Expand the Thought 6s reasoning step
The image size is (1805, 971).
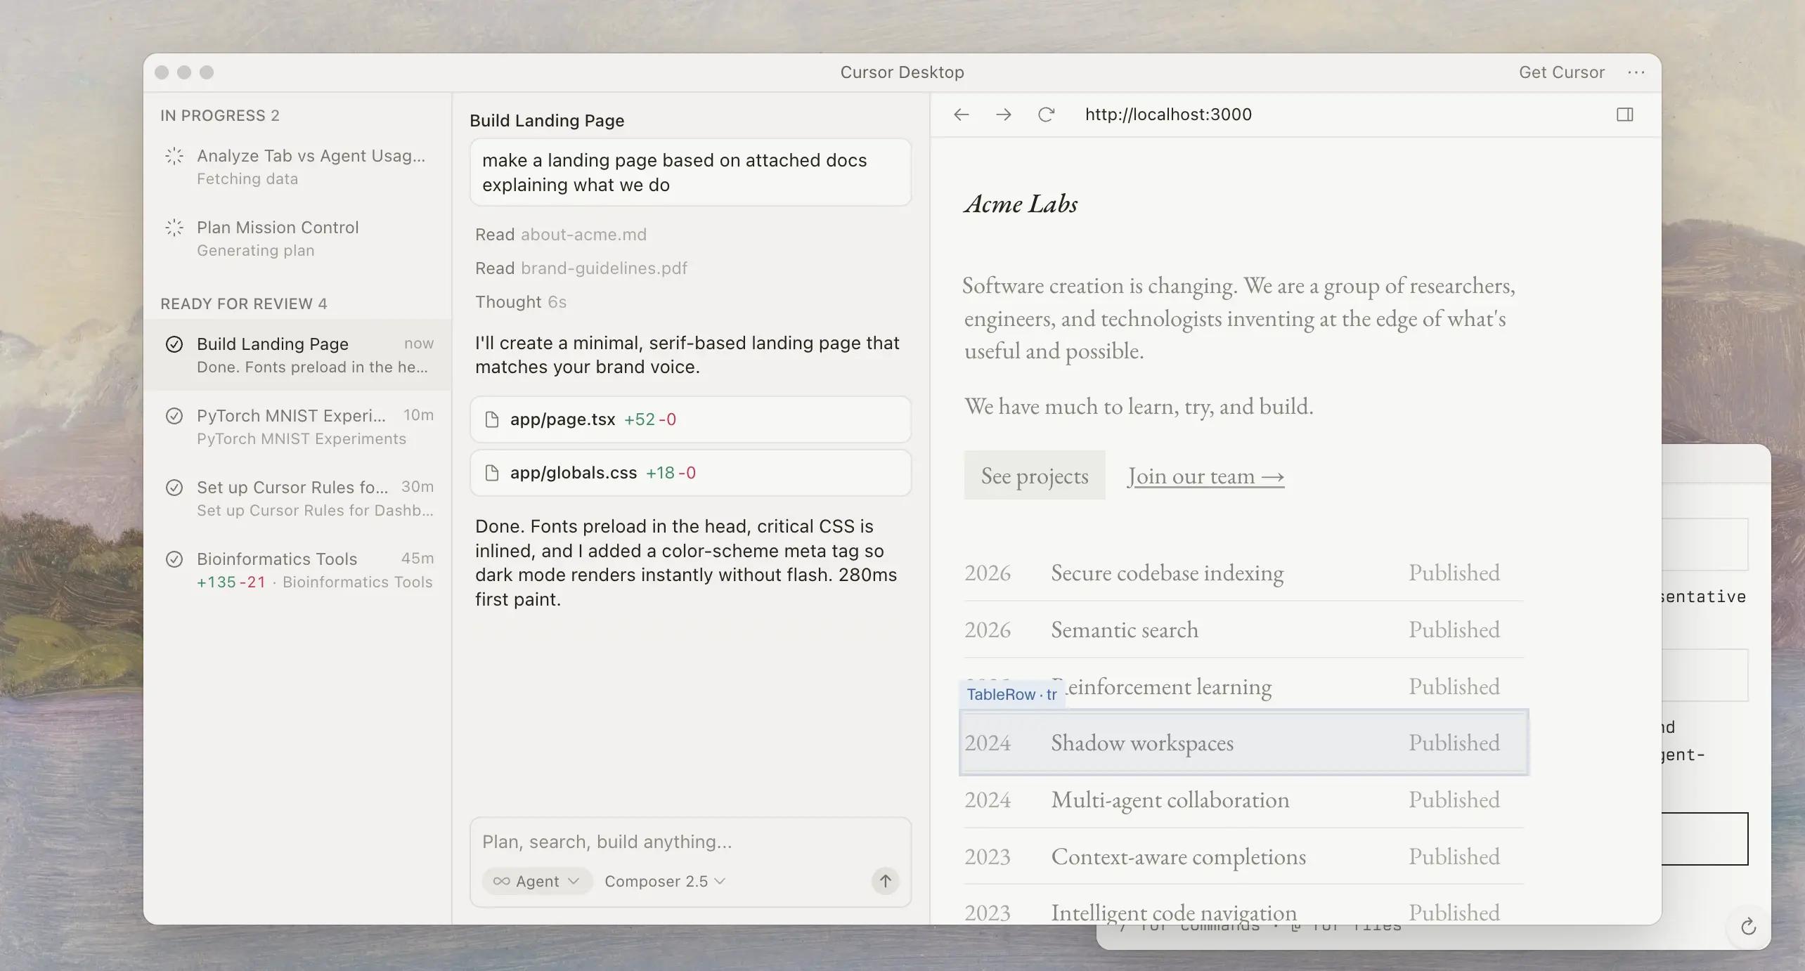(x=521, y=302)
